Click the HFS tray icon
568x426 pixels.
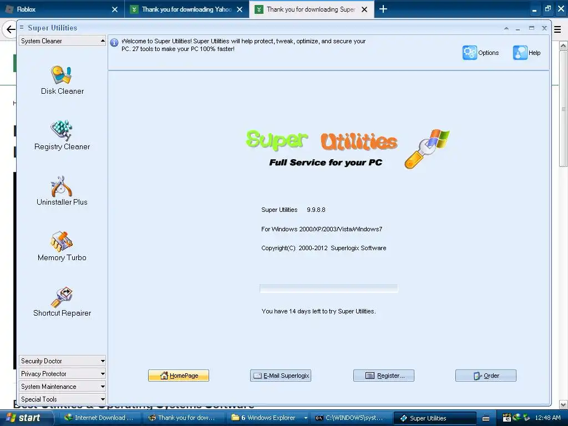coord(506,418)
